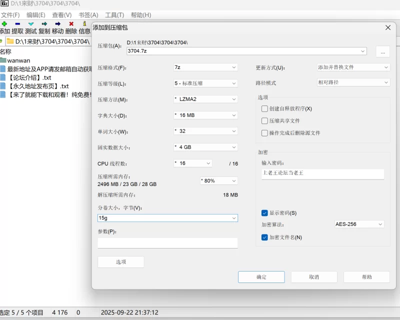Expand the 压缩等级 dropdown
Screen dimensions: 400x320
coord(205,83)
